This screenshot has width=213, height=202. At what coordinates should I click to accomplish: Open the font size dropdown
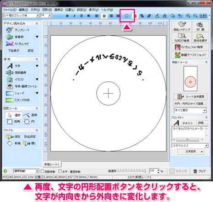[50, 15]
